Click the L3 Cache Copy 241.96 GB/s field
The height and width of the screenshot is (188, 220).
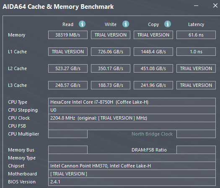tap(153, 85)
